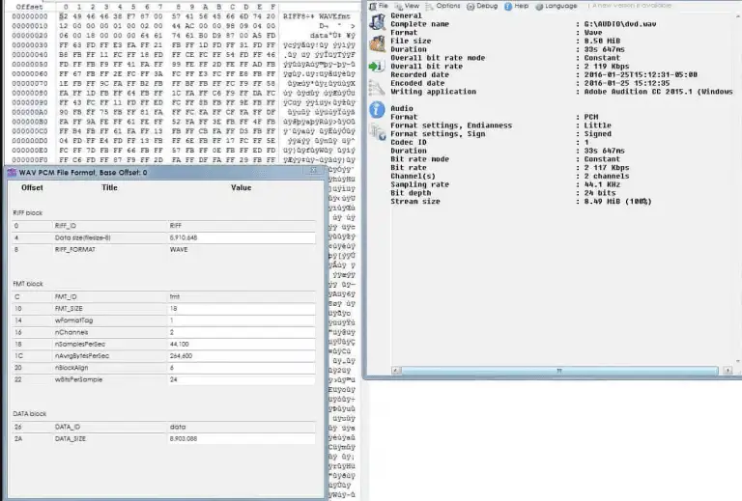Screen dimensions: 742x501
Task: Click the Sampling rate value 44.1 KHz
Action: [602, 184]
